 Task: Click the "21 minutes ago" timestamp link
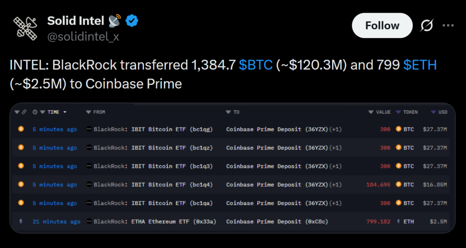click(x=56, y=222)
